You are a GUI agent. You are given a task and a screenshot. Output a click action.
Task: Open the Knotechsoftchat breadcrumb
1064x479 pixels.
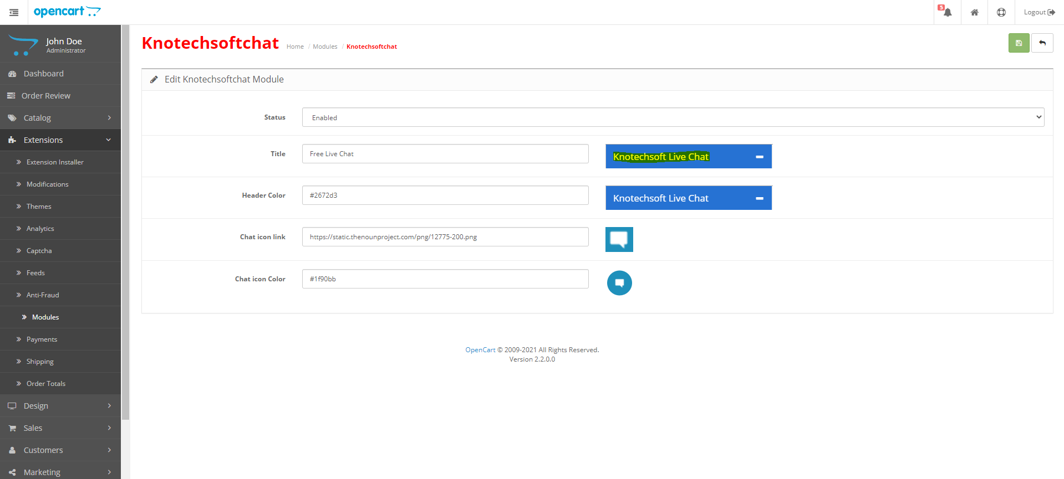[x=371, y=47]
